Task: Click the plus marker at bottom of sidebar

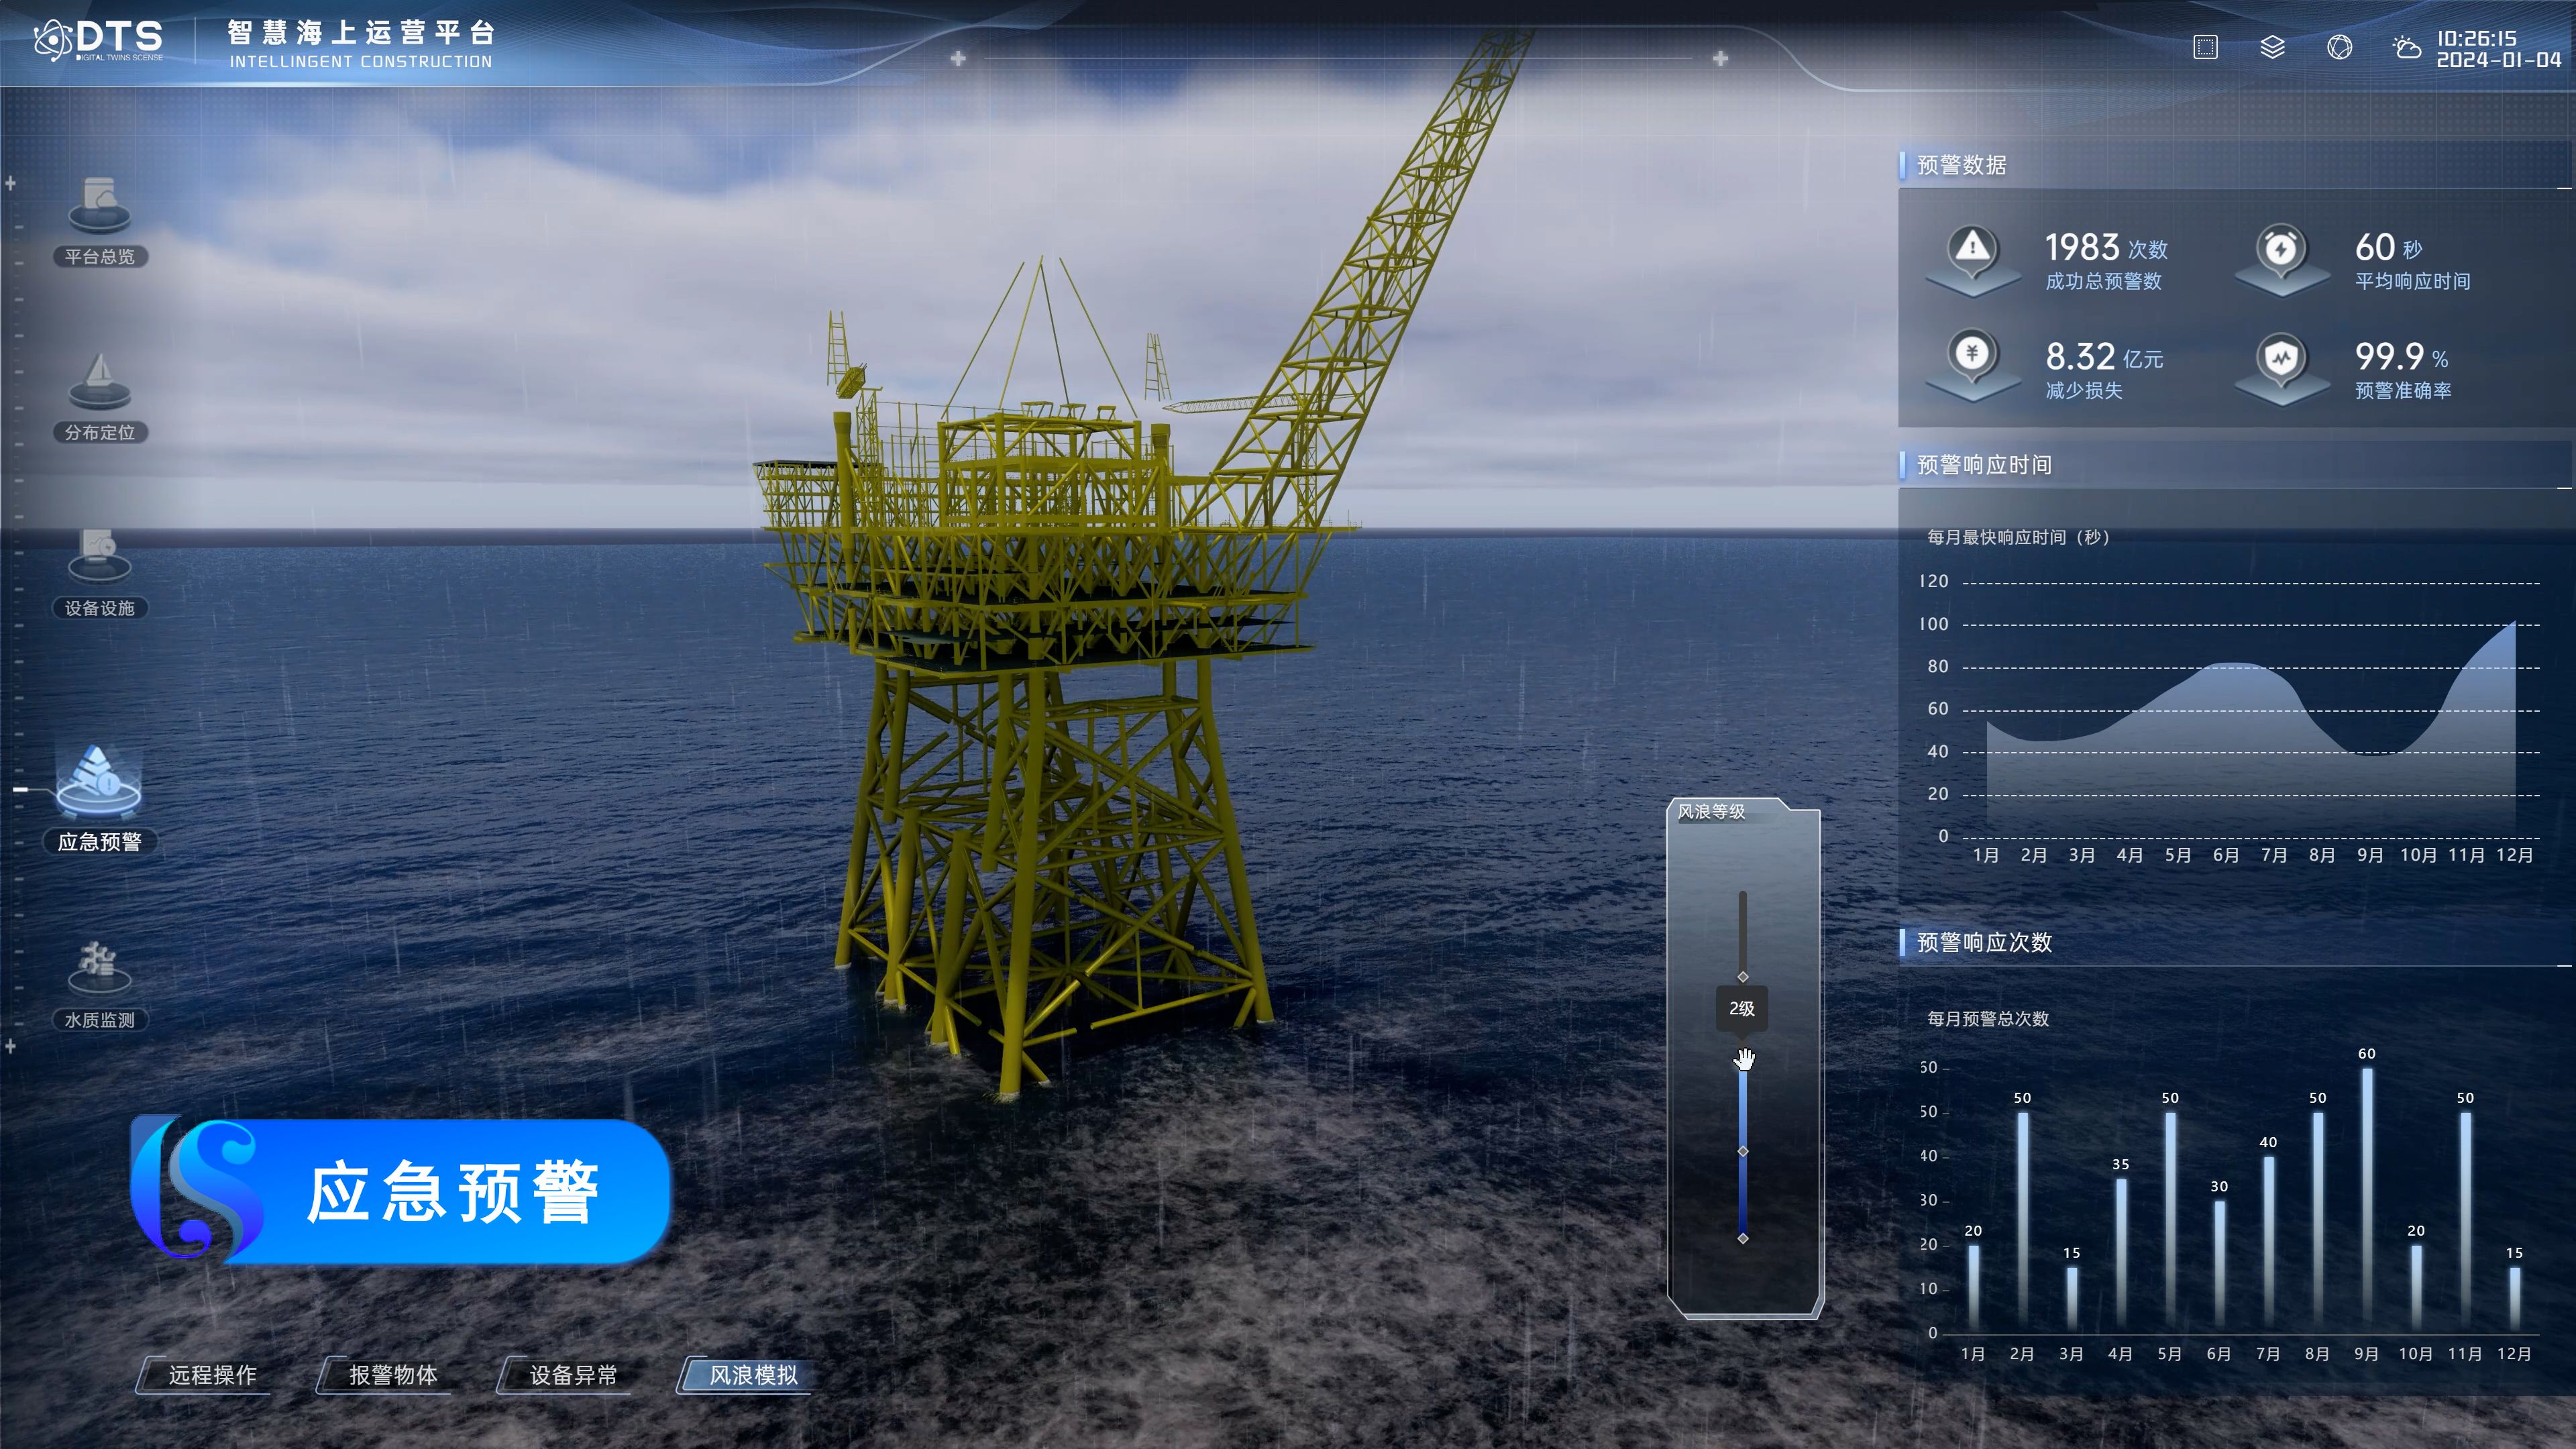Action: click(11, 1046)
